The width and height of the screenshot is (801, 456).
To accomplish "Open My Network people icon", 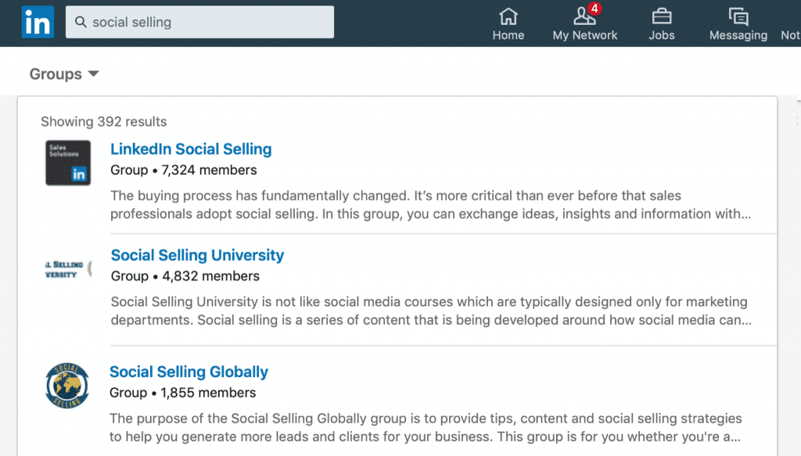I will point(584,16).
